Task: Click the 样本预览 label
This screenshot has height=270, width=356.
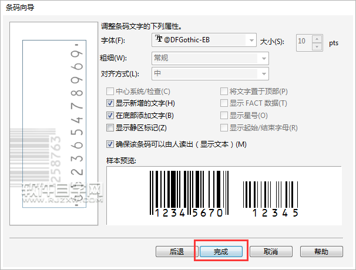Action: click(121, 161)
